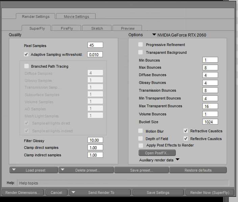238x202 pixels.
Task: Toggle Transparent Background checkbox
Action: [x=141, y=52]
